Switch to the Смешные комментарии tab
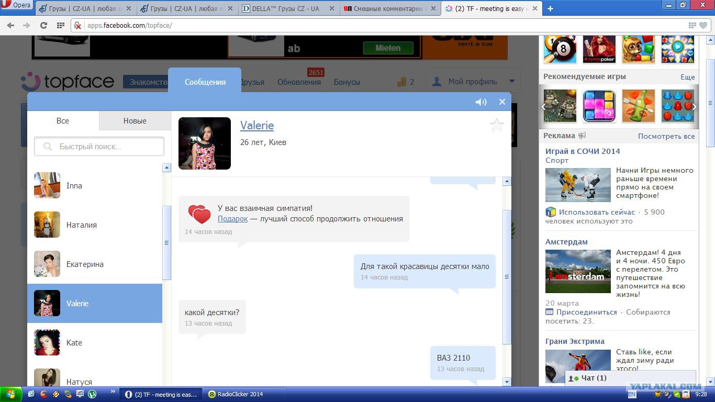 point(390,8)
